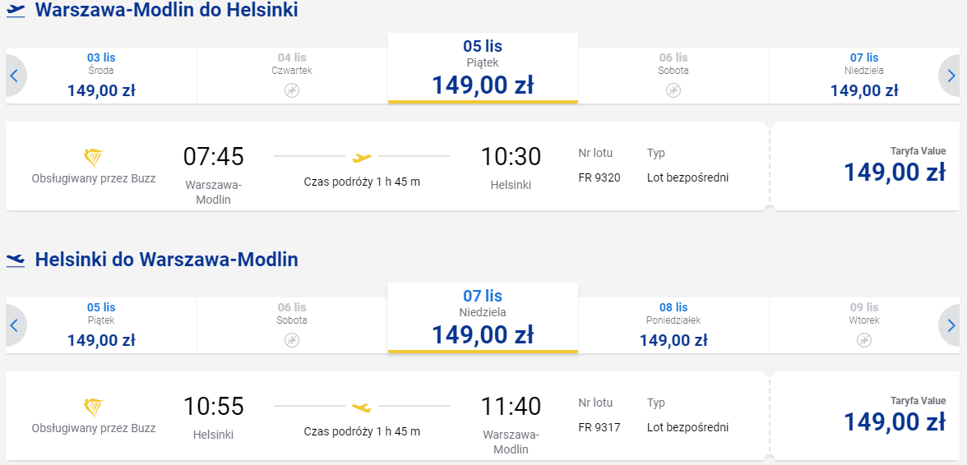Choose the selected 05 lis Piątek outbound tab

[483, 67]
